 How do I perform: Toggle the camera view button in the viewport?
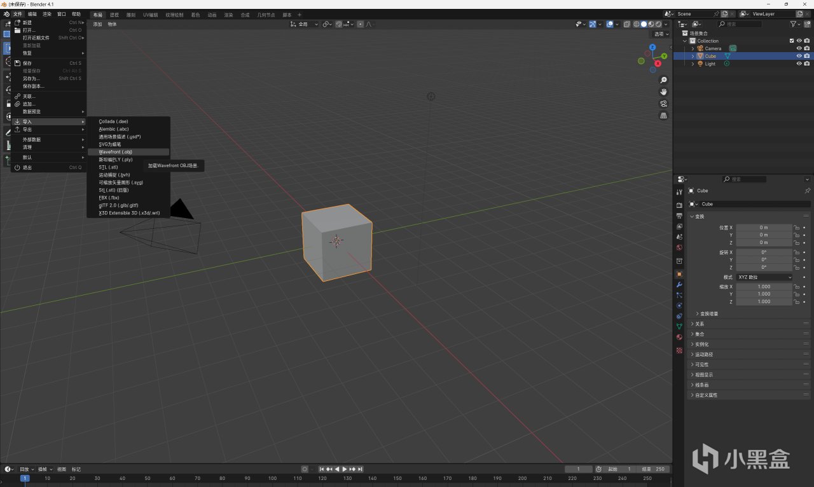click(x=663, y=104)
